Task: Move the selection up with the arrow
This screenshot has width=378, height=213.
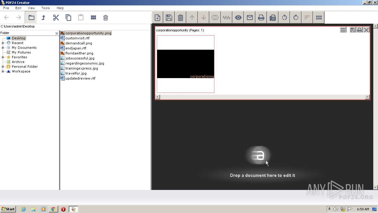Action: click(192, 18)
